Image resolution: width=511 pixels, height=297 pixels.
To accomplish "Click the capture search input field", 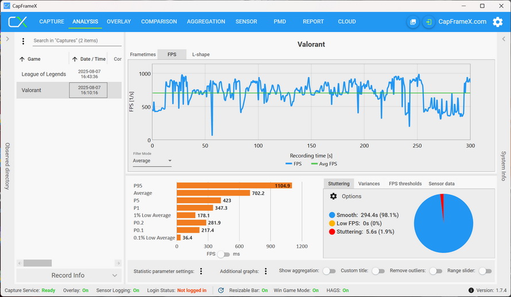I will click(76, 41).
